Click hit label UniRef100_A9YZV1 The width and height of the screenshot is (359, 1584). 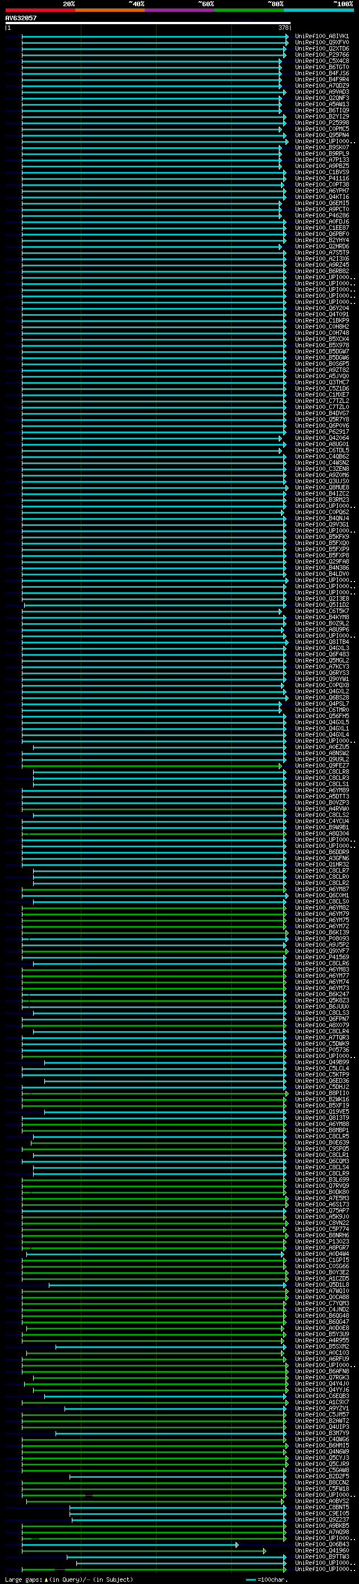coord(322,1409)
